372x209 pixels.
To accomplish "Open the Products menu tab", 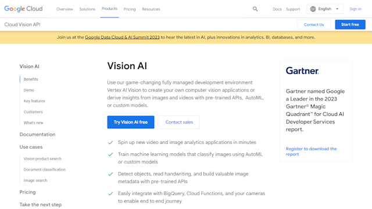I will pyautogui.click(x=109, y=9).
